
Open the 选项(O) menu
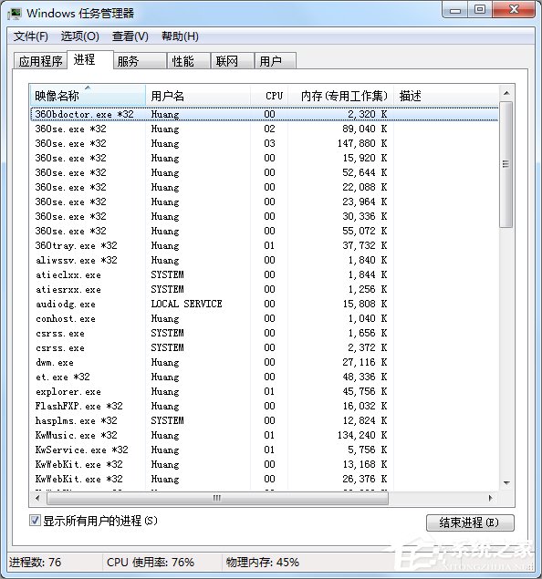(x=79, y=36)
